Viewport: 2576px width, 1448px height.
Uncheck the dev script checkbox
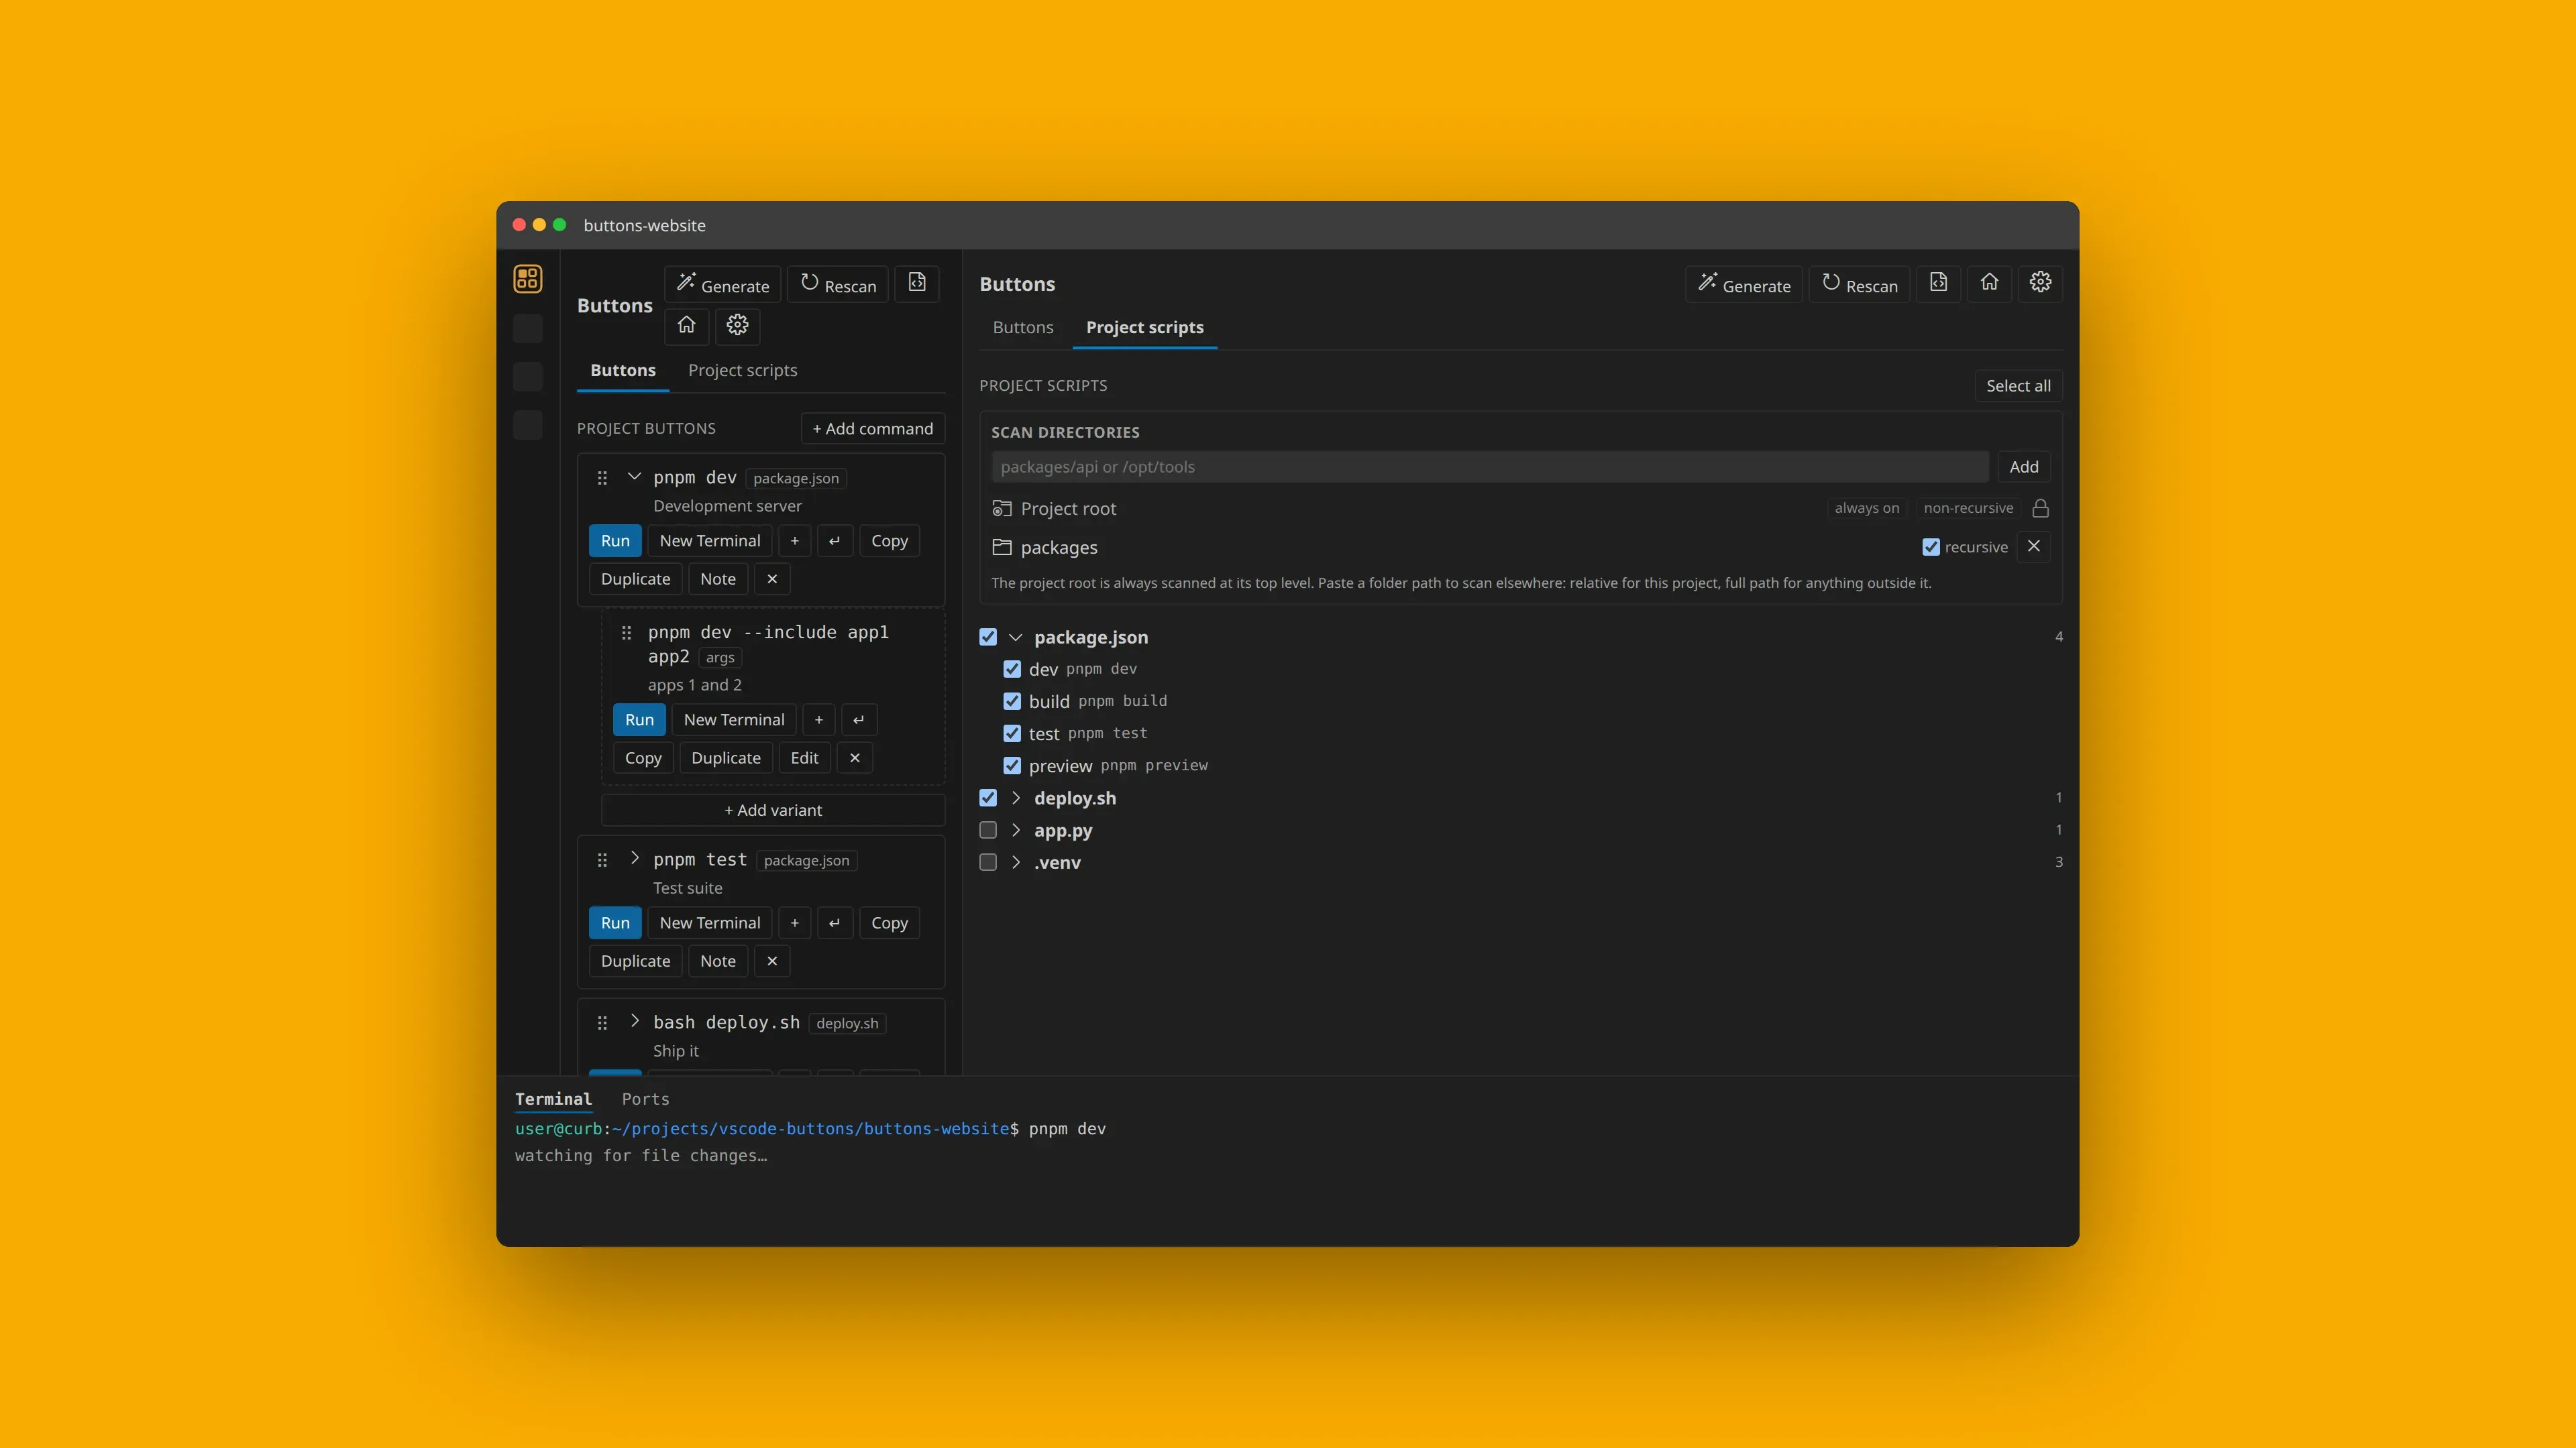1012,670
